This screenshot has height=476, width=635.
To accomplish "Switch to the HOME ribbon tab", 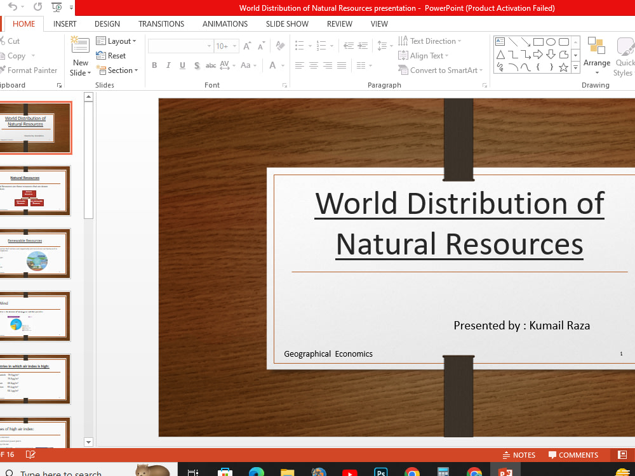I will click(x=24, y=24).
